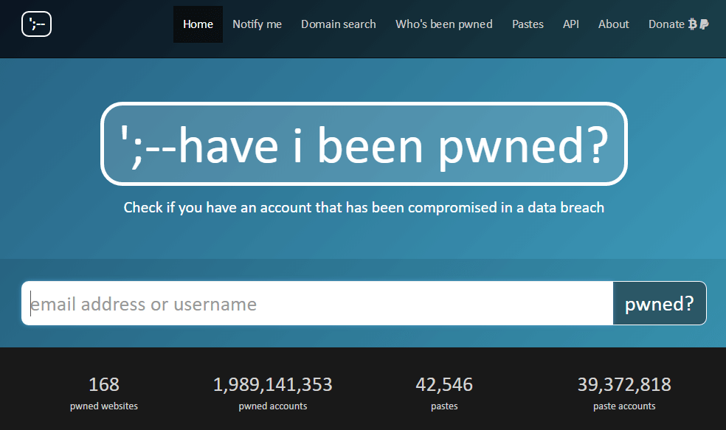Open the API menu item
This screenshot has width=726, height=430.
[x=570, y=24]
